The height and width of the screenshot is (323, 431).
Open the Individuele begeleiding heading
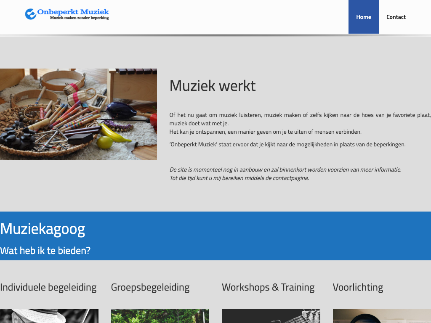point(48,287)
